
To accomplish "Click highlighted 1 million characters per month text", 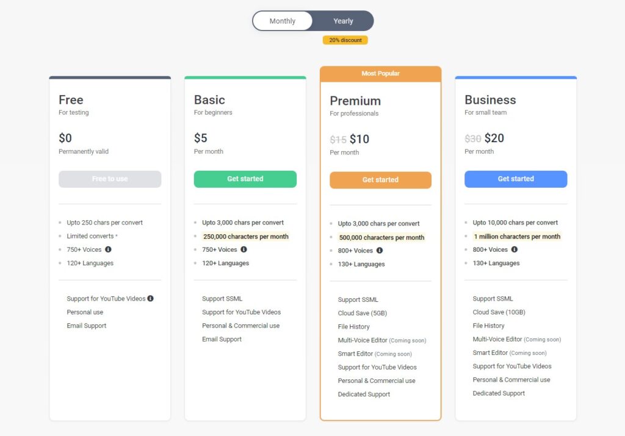I will pos(516,237).
